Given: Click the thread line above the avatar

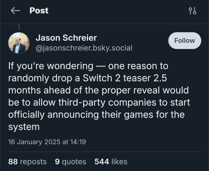Looking at the screenshot, I should coord(19,27).
